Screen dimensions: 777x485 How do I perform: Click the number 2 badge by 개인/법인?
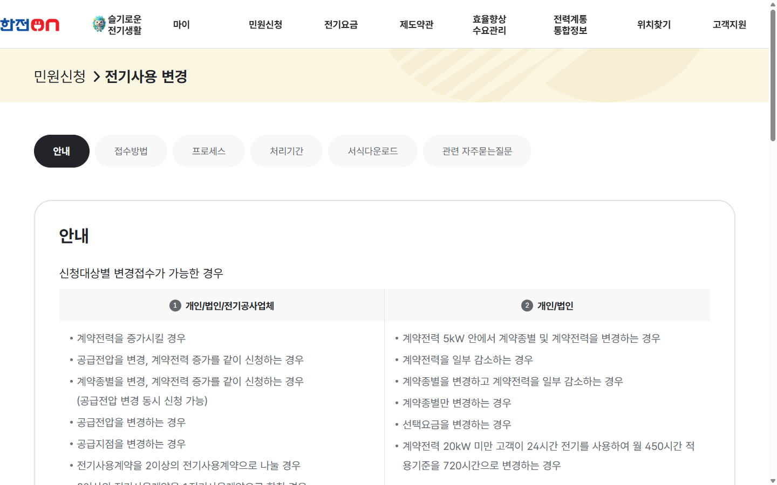tap(527, 306)
